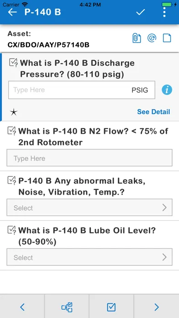Tap chevron arrow on Lube Oil Level select

[x=164, y=257]
